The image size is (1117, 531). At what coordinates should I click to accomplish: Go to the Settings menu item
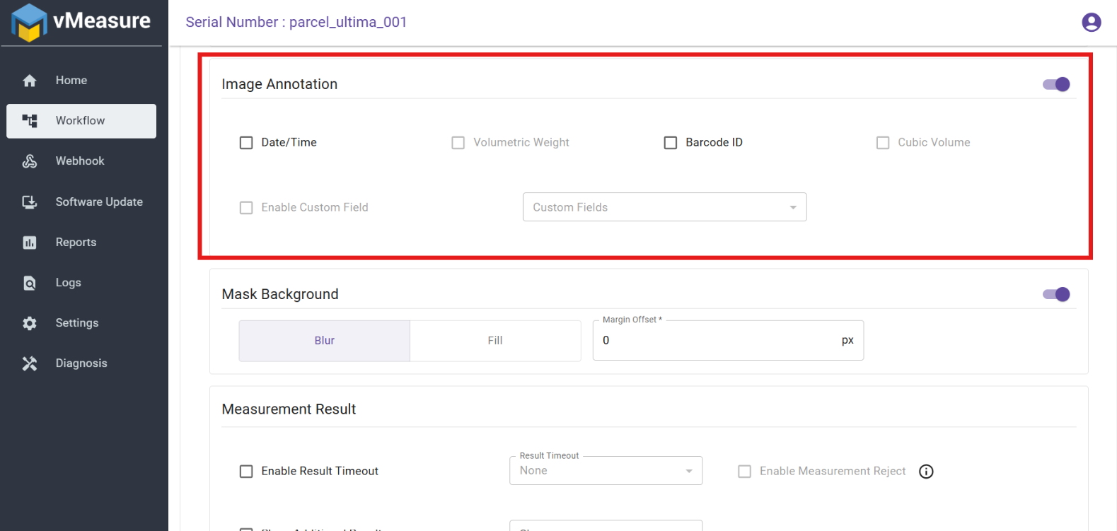click(77, 323)
